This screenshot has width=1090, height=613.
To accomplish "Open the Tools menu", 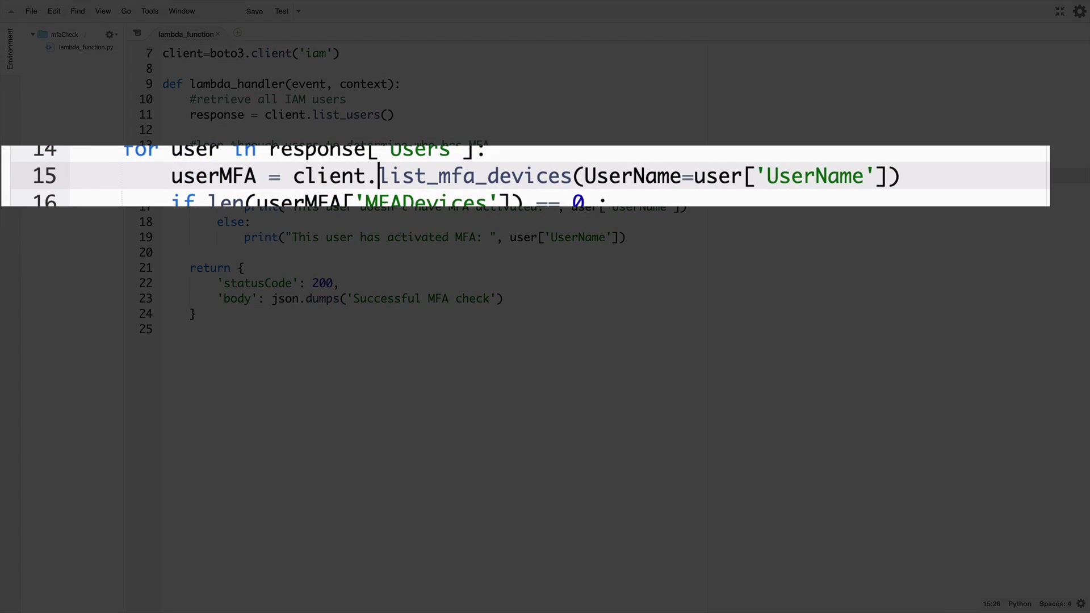I will coord(149,11).
